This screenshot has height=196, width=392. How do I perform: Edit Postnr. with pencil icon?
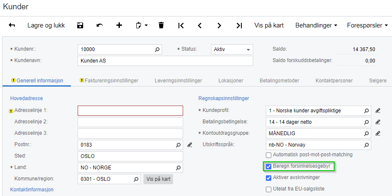[190, 145]
